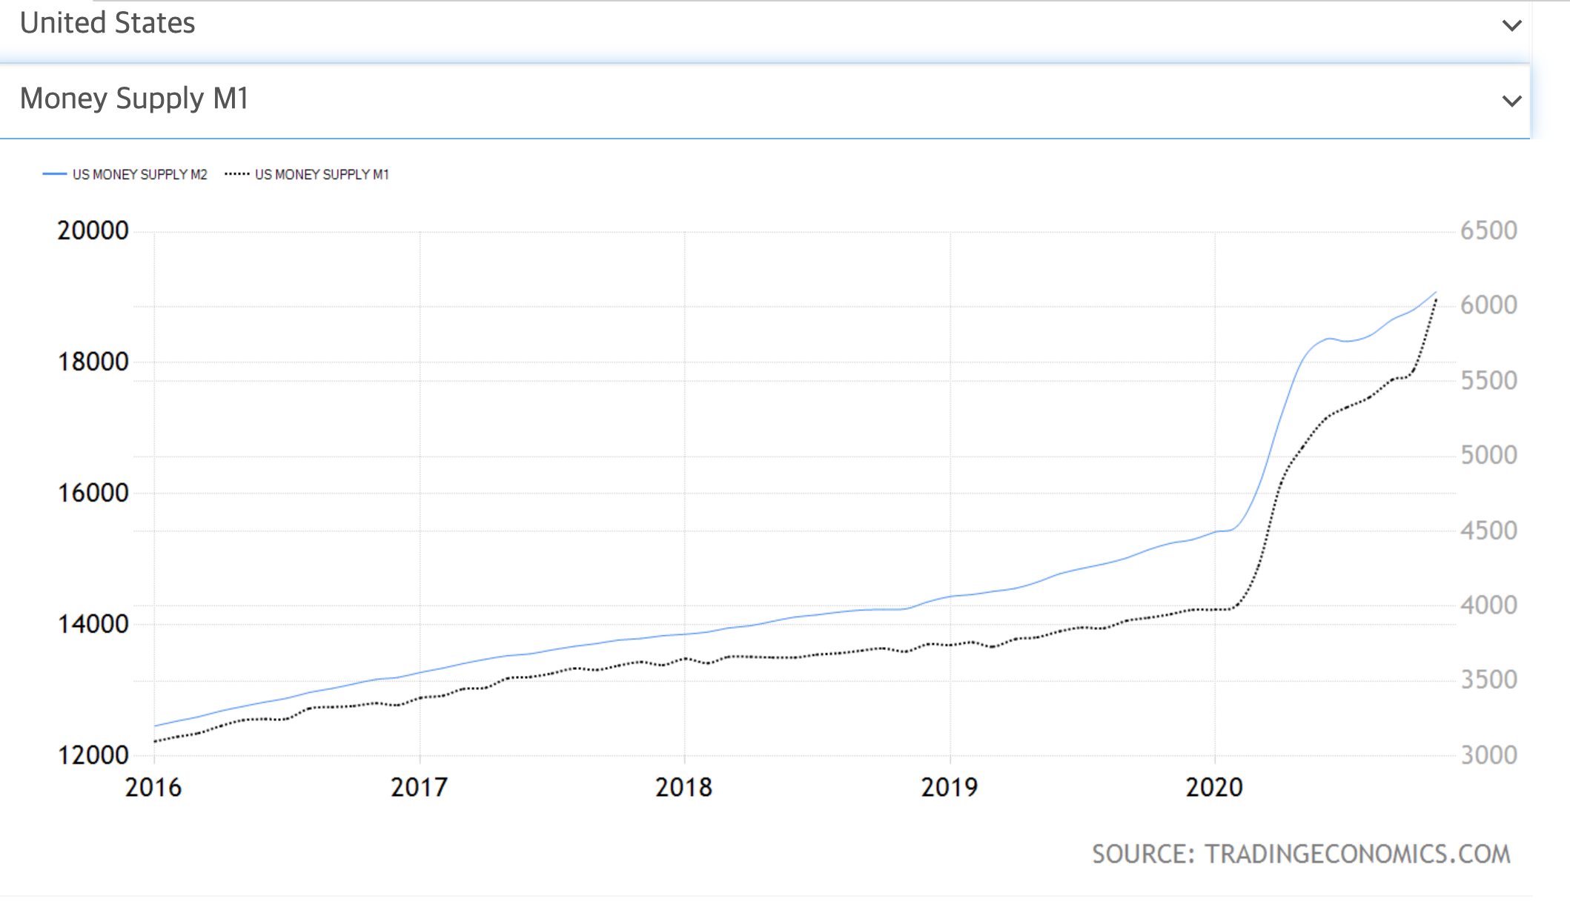The image size is (1570, 916).
Task: Click the 2018 year marker on the x-axis
Action: [683, 787]
